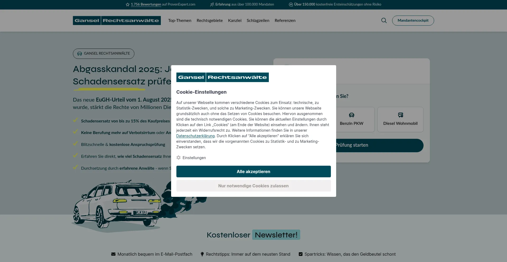Click the envelope icon near newsletter benefits
Image resolution: width=507 pixels, height=262 pixels.
point(113,254)
